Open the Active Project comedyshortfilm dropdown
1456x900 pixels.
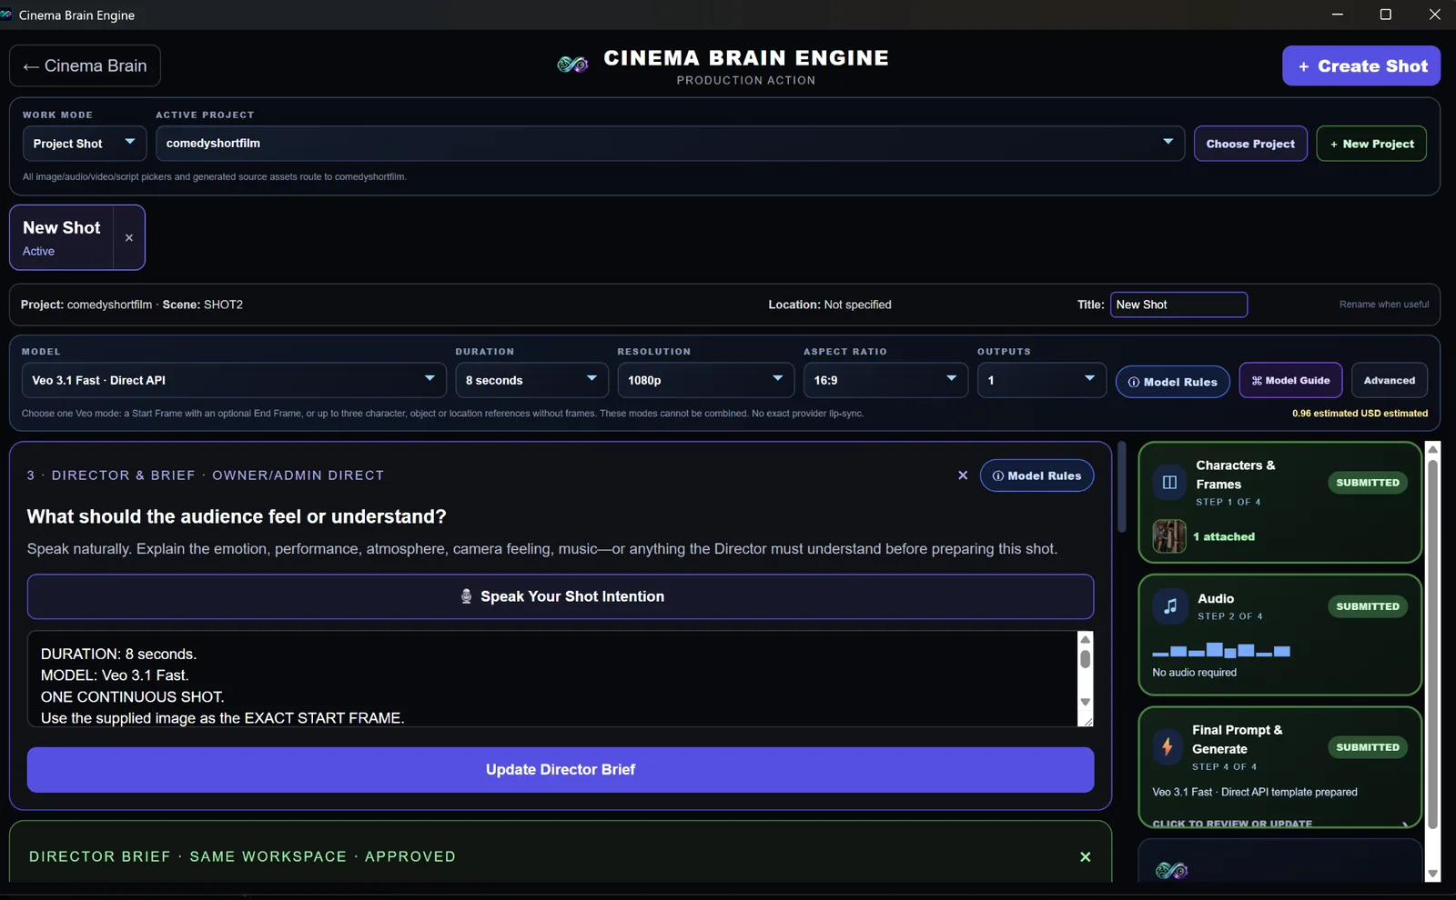click(671, 144)
